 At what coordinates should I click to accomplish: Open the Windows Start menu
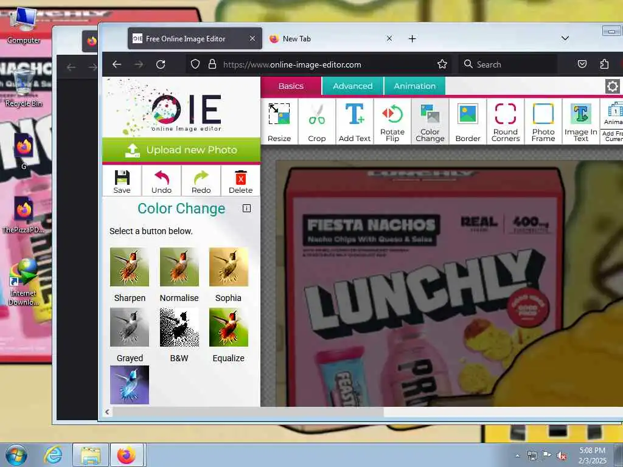click(x=16, y=455)
